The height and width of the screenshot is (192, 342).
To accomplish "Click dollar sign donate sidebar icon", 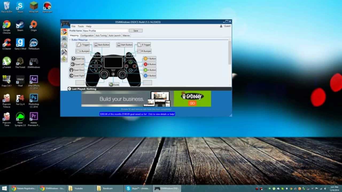I will pyautogui.click(x=64, y=59).
